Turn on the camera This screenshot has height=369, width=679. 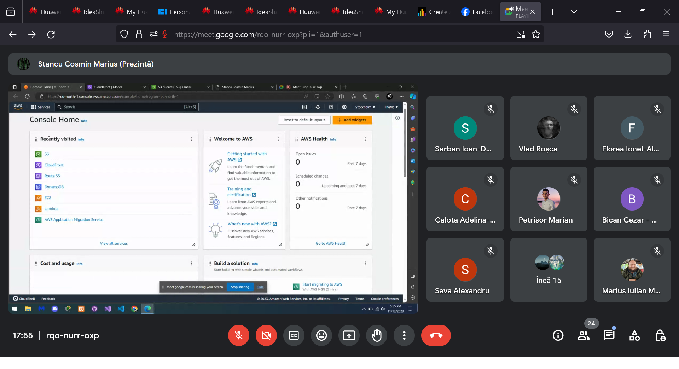tap(266, 335)
